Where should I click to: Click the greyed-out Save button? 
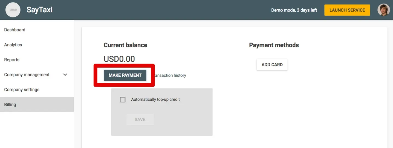(x=140, y=120)
